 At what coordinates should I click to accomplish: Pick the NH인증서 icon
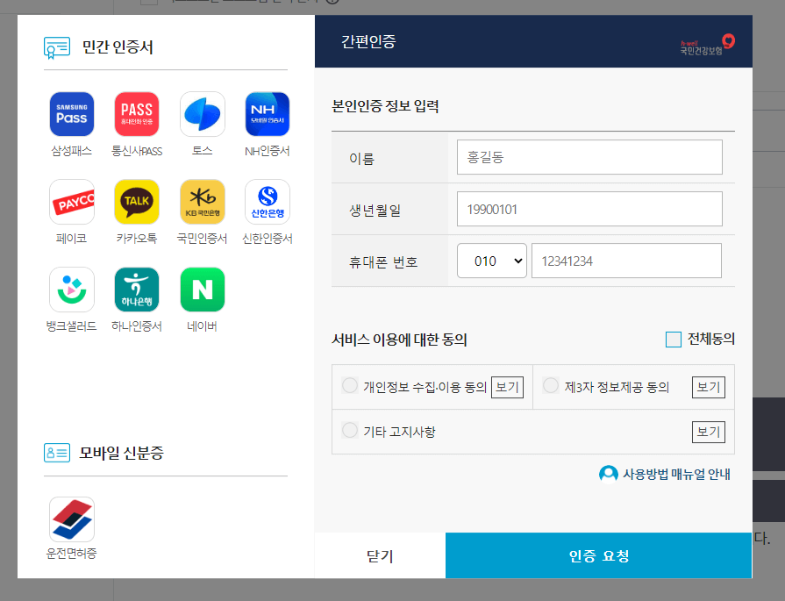click(x=268, y=114)
